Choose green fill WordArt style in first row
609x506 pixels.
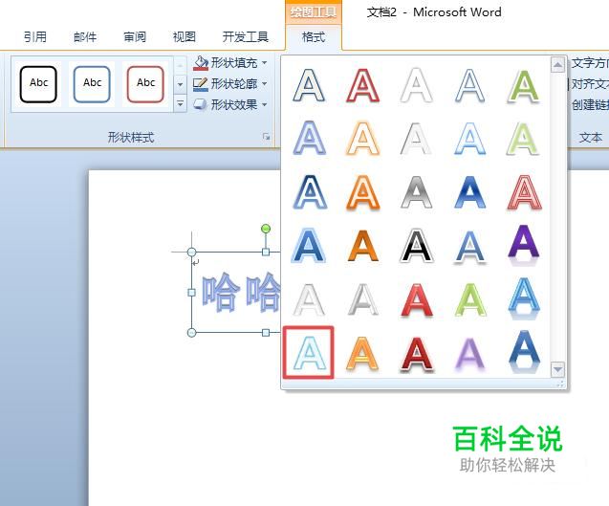click(x=524, y=86)
